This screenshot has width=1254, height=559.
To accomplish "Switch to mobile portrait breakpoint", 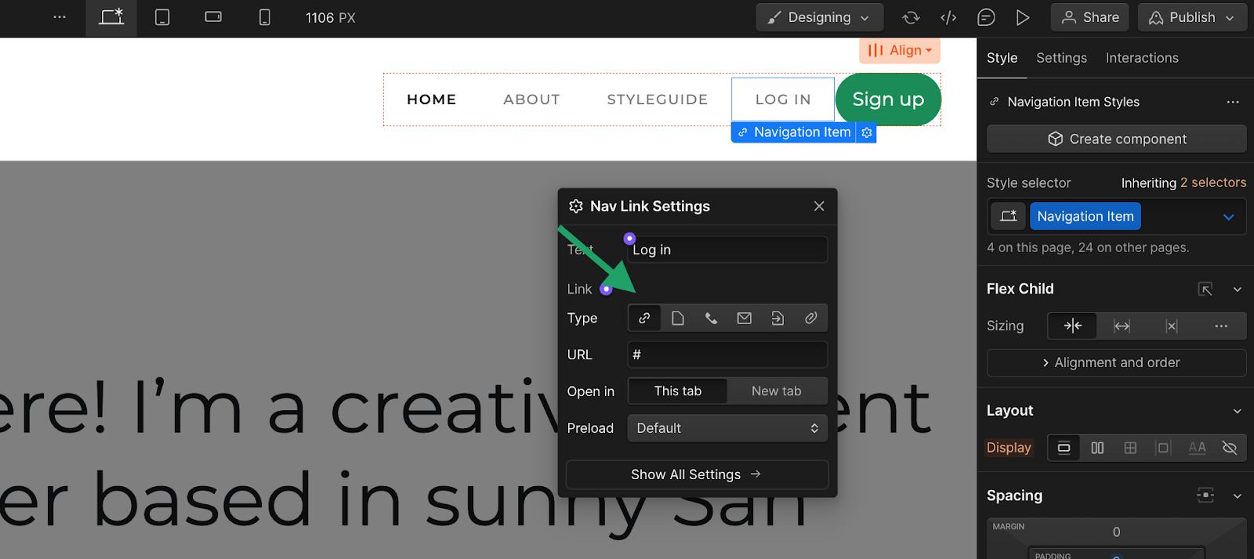I will point(265,17).
